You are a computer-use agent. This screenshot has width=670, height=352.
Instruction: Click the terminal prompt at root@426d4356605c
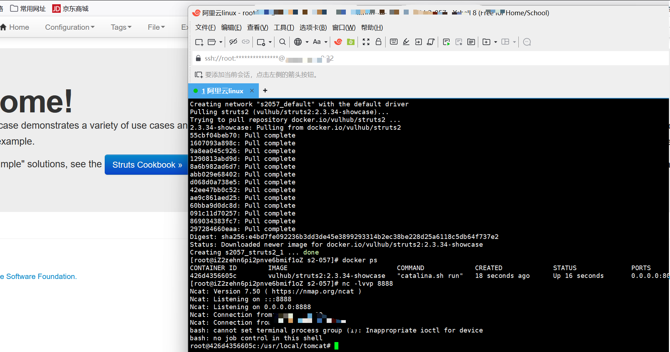(260, 346)
